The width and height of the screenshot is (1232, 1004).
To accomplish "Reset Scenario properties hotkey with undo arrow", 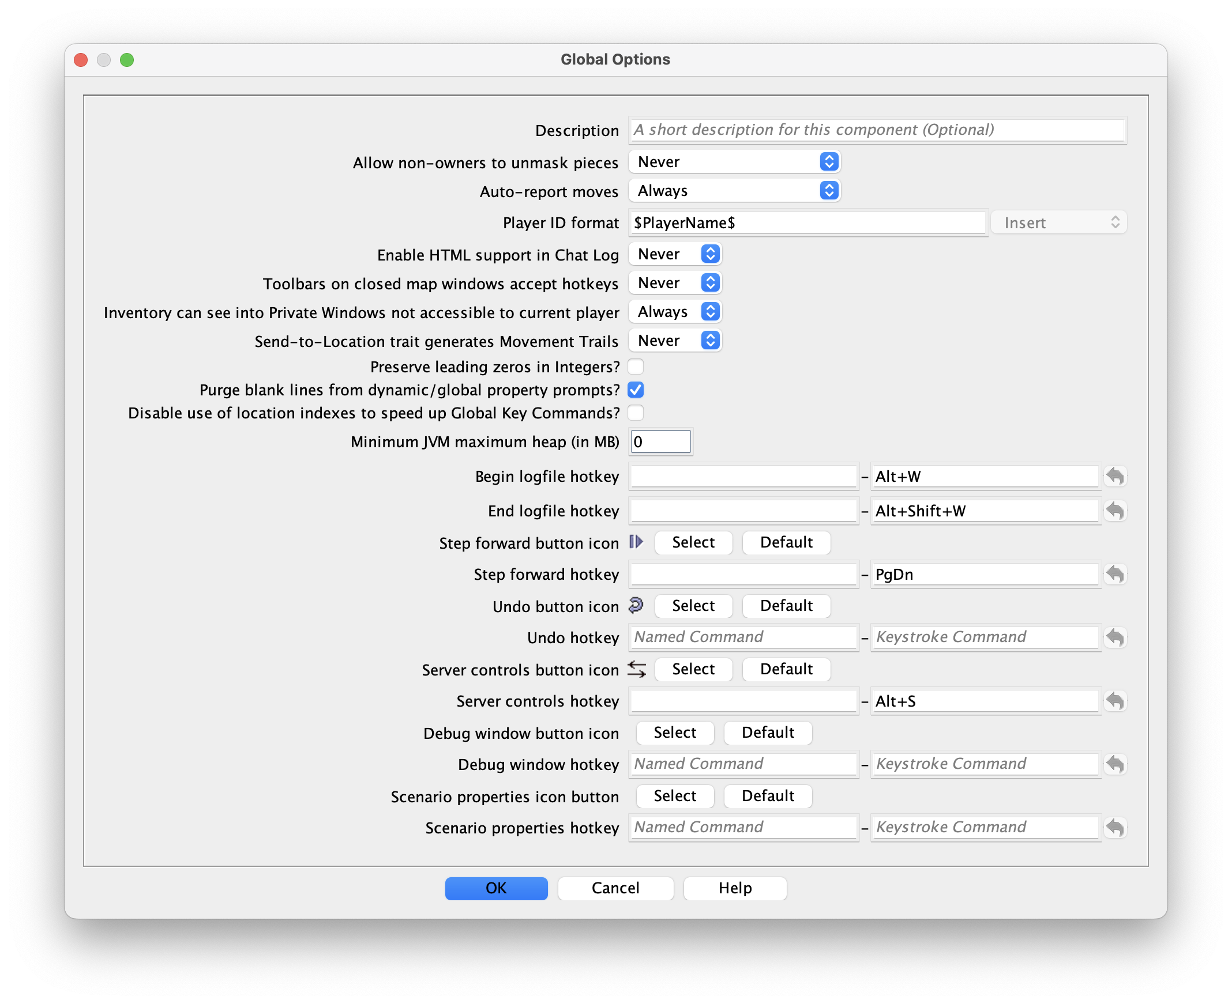I will click(x=1114, y=828).
